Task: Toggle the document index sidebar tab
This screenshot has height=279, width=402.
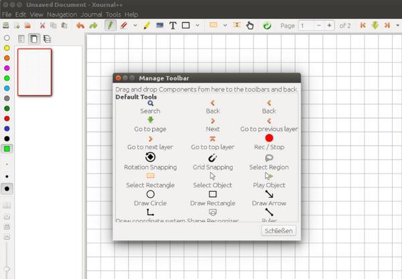Action: coord(21,39)
